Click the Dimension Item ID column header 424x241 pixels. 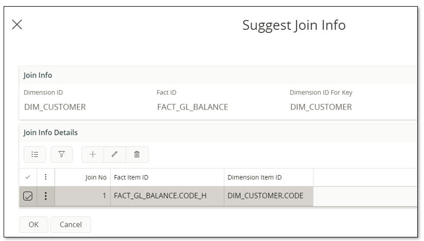pos(255,177)
